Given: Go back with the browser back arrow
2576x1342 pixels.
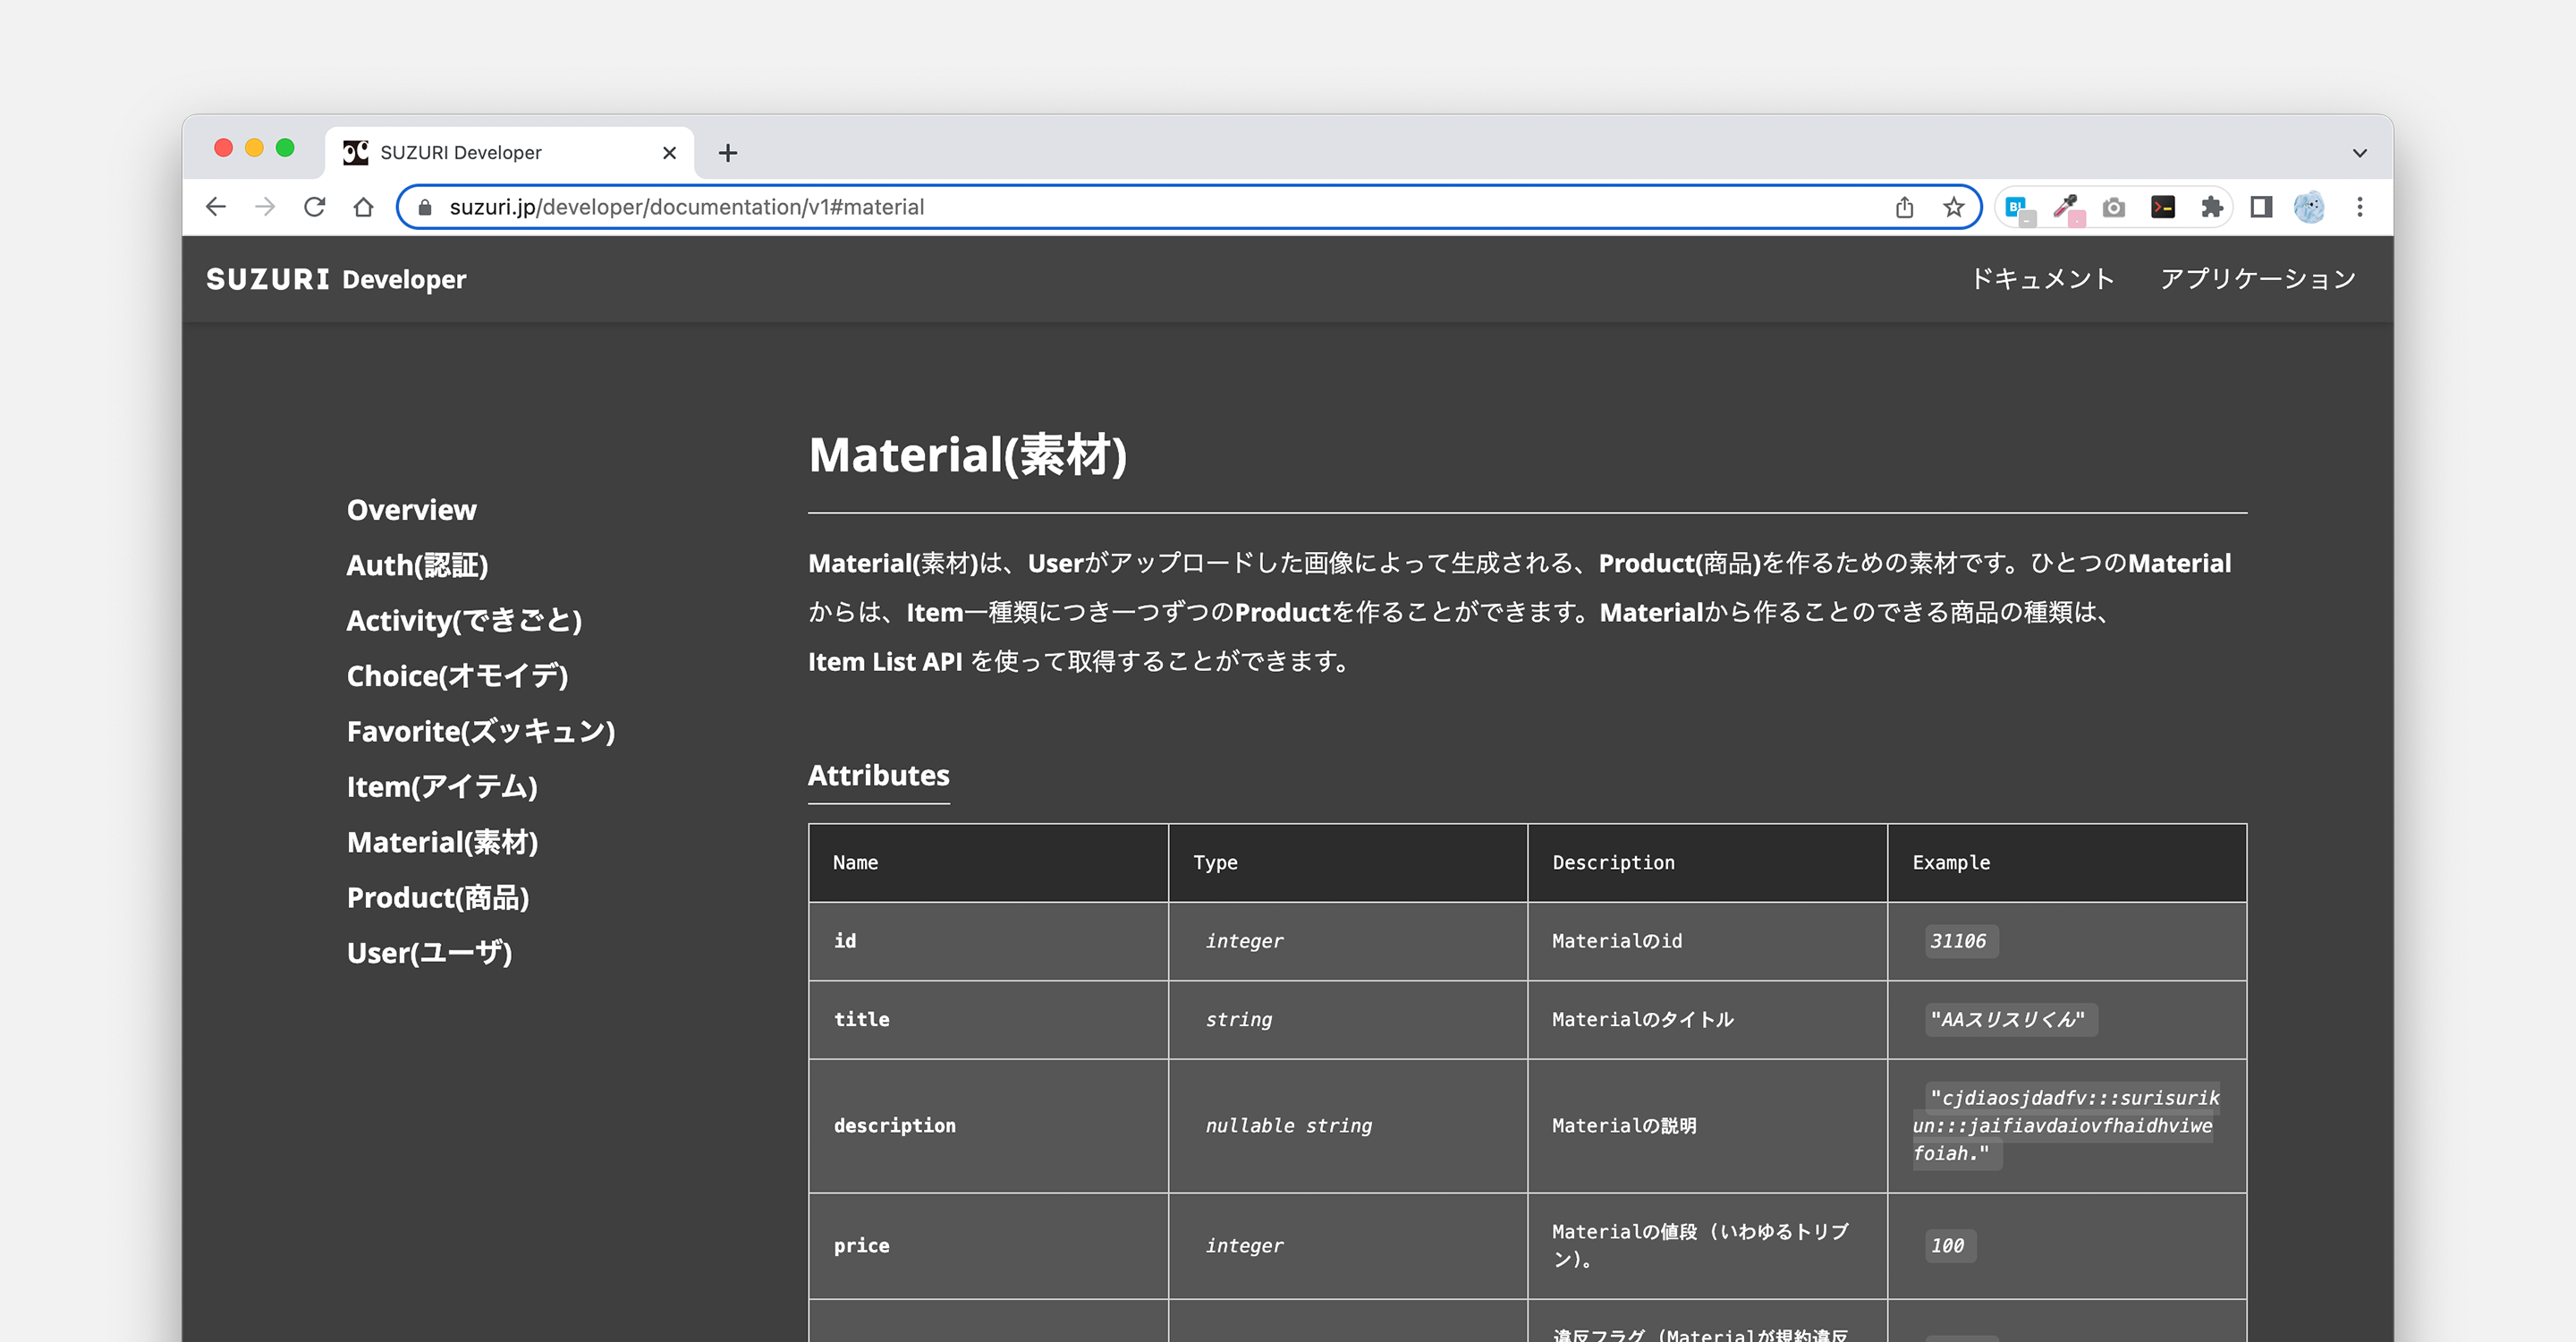Looking at the screenshot, I should coord(216,207).
